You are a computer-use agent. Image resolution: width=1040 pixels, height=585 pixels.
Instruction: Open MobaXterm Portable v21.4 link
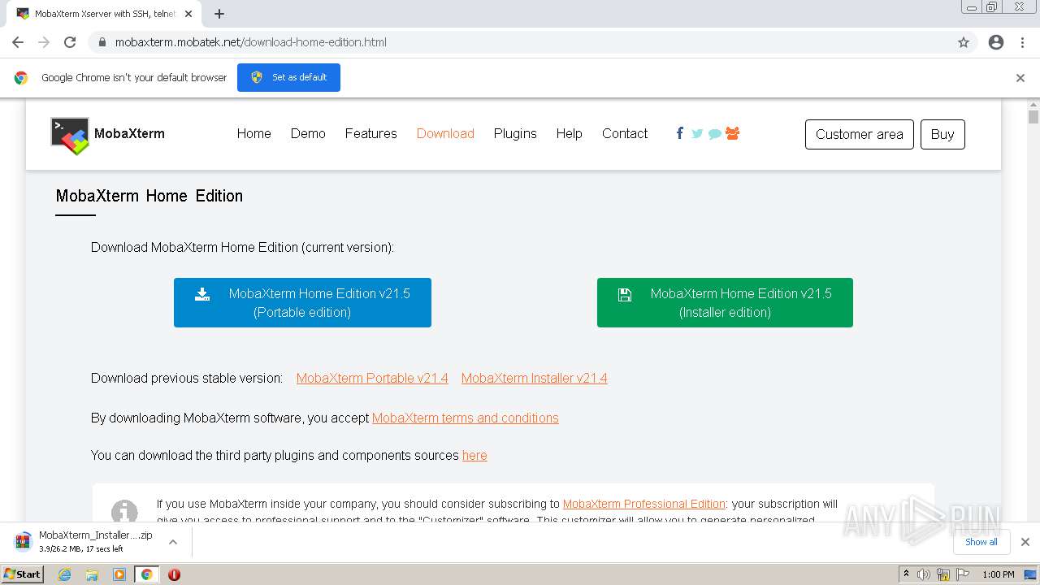point(372,379)
